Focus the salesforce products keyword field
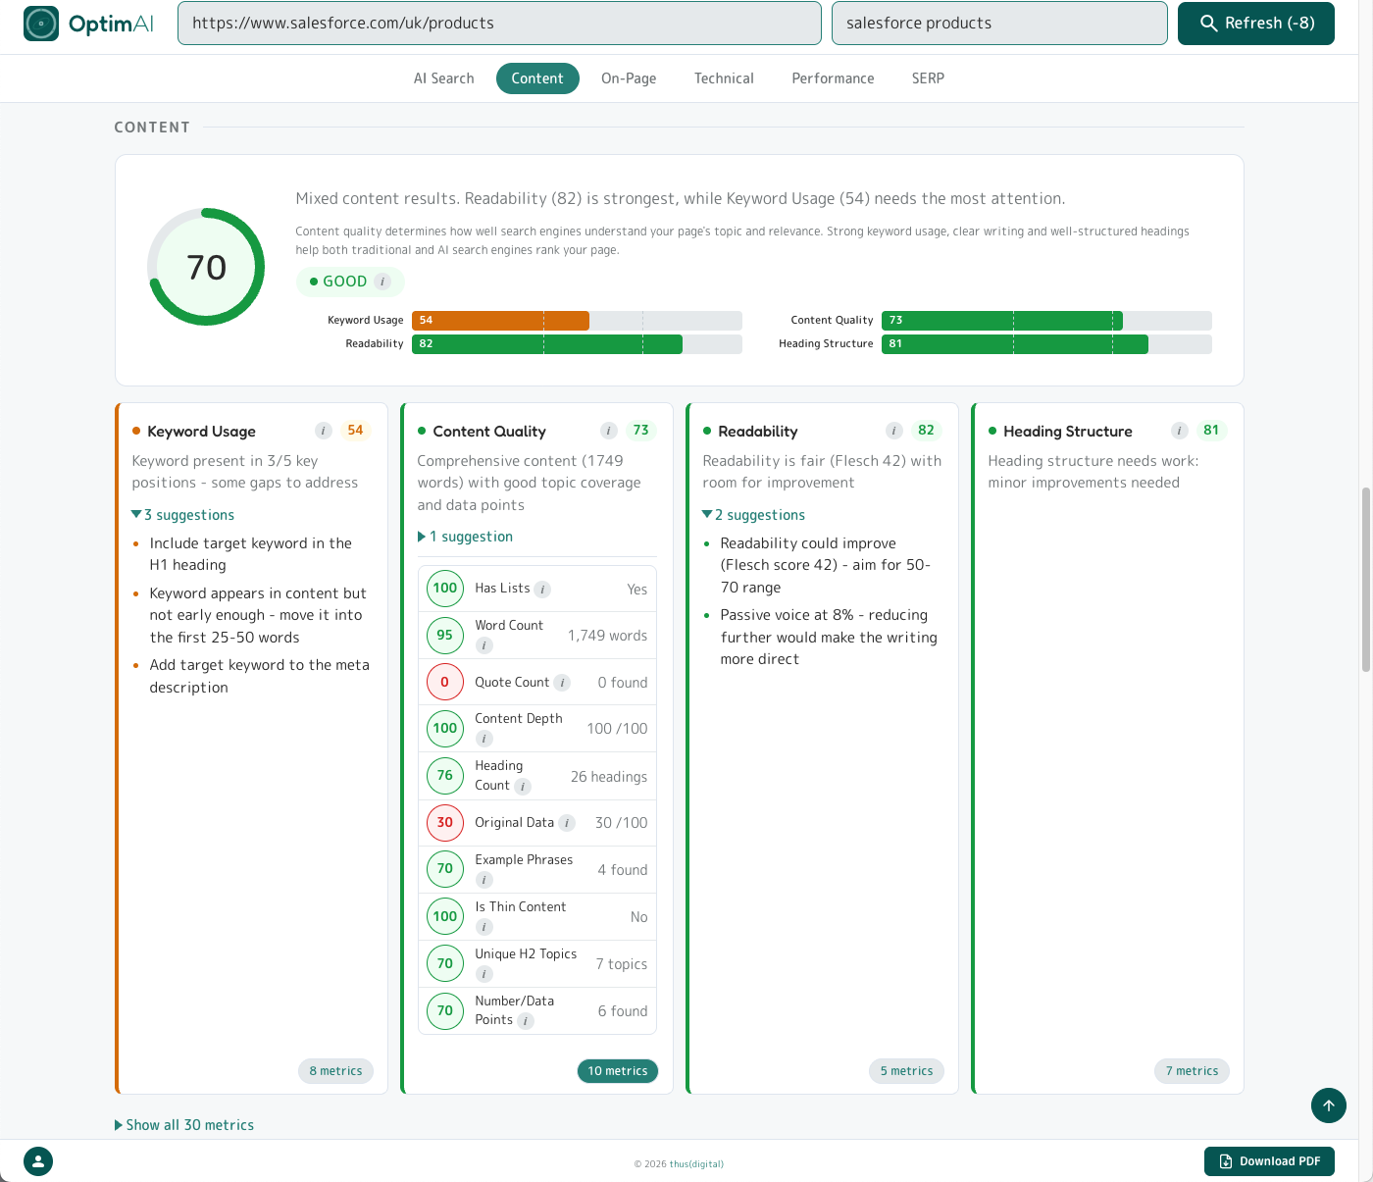The width and height of the screenshot is (1373, 1182). [x=999, y=24]
